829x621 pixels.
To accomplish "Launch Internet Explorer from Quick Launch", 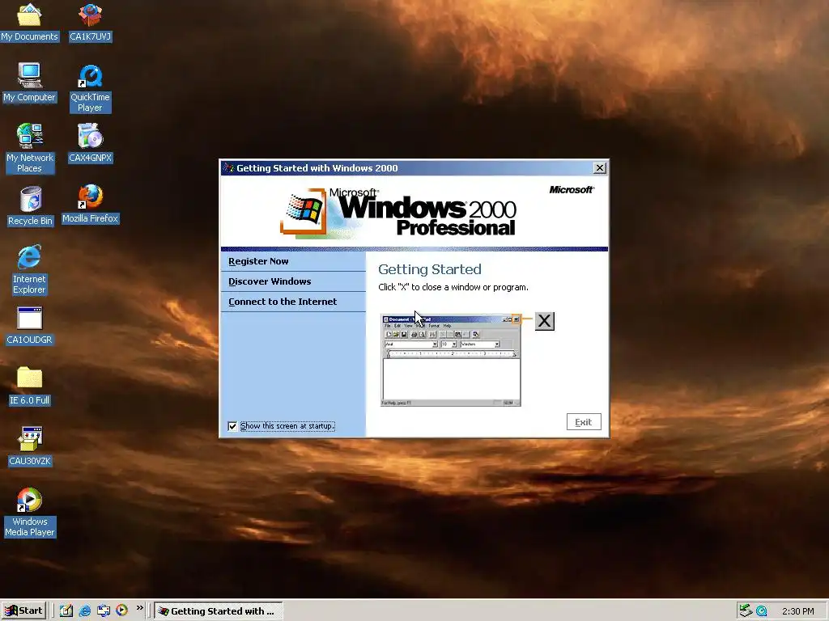I will point(84,610).
